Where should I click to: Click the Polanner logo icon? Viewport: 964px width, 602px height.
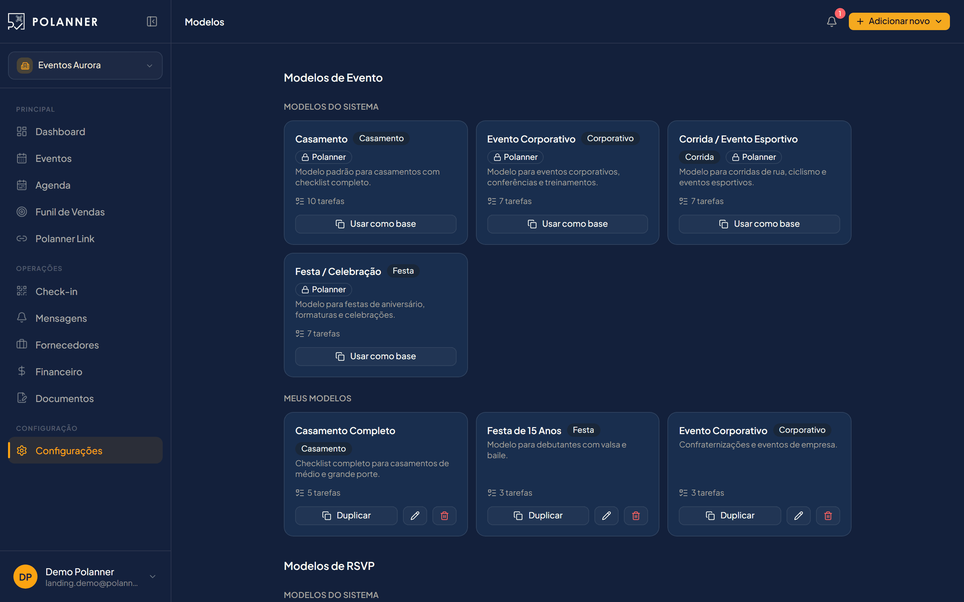pyautogui.click(x=16, y=21)
